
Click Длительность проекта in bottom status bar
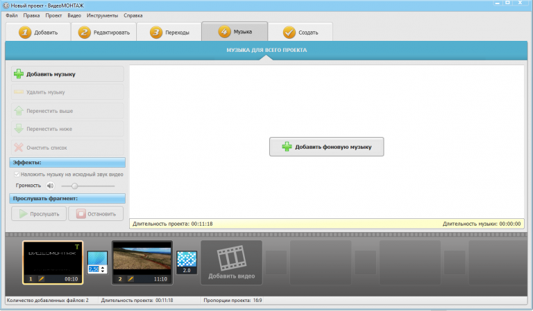(x=137, y=300)
